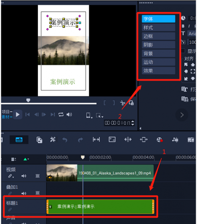Screen dimensions: 197x224
Task: Open the record capture reel icon
Action: pyautogui.click(x=159, y=140)
